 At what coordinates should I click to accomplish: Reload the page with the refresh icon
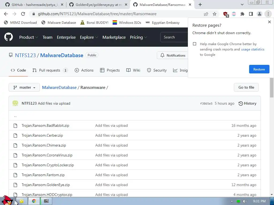[x=23, y=14]
